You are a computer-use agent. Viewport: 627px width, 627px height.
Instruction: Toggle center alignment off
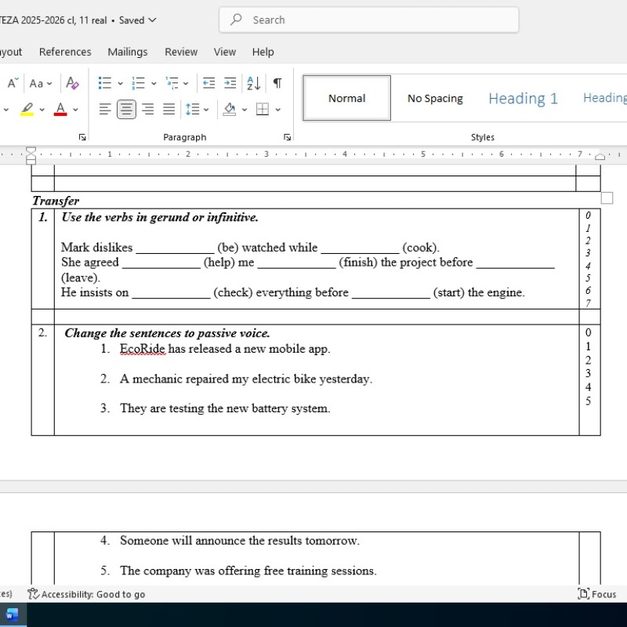pyautogui.click(x=125, y=109)
